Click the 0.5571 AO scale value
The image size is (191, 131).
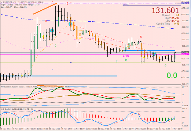(x=185, y=109)
